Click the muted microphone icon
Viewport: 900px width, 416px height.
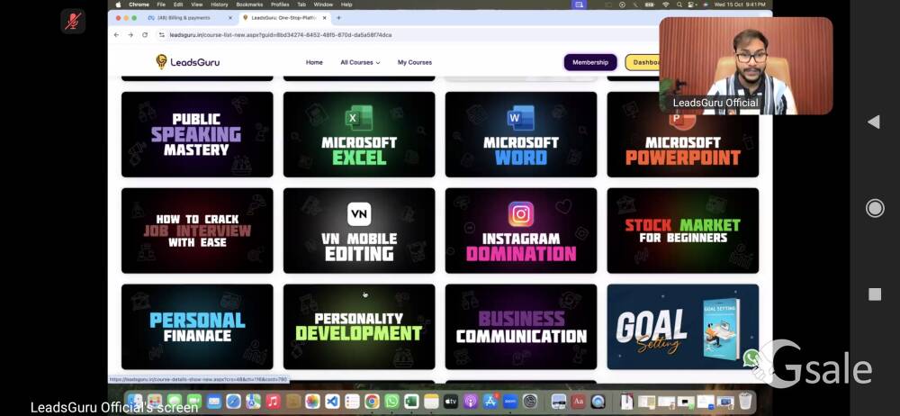click(x=73, y=21)
